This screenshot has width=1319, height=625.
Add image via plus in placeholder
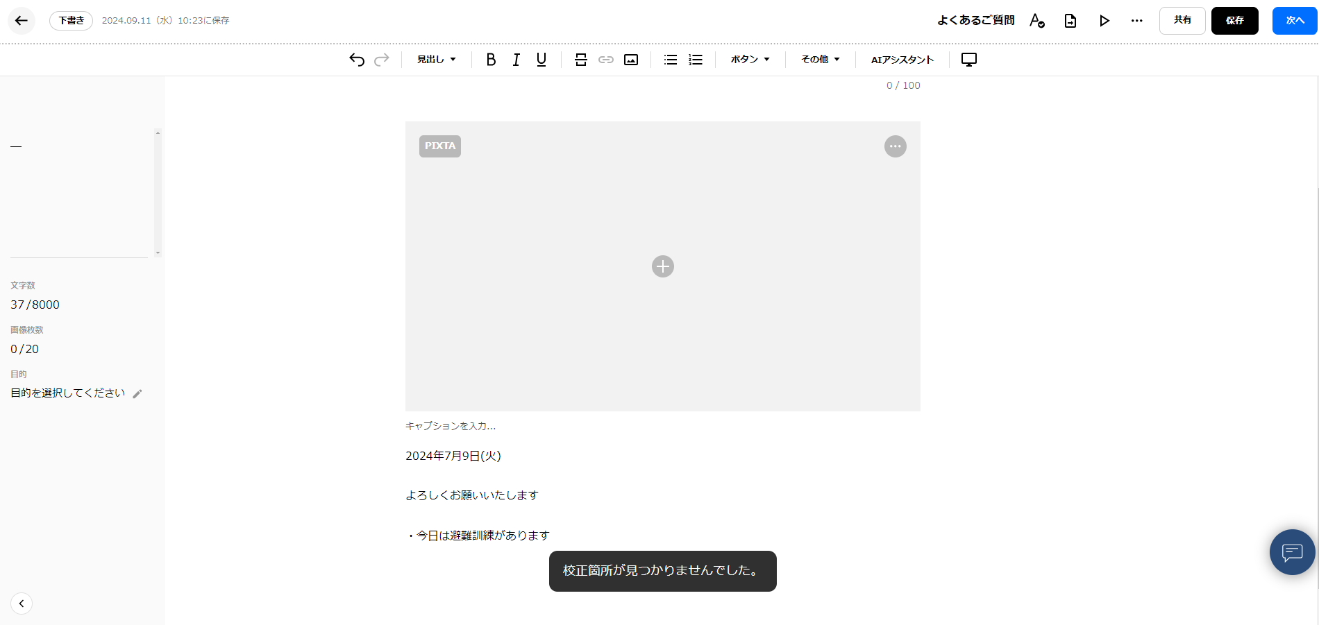[x=663, y=266]
